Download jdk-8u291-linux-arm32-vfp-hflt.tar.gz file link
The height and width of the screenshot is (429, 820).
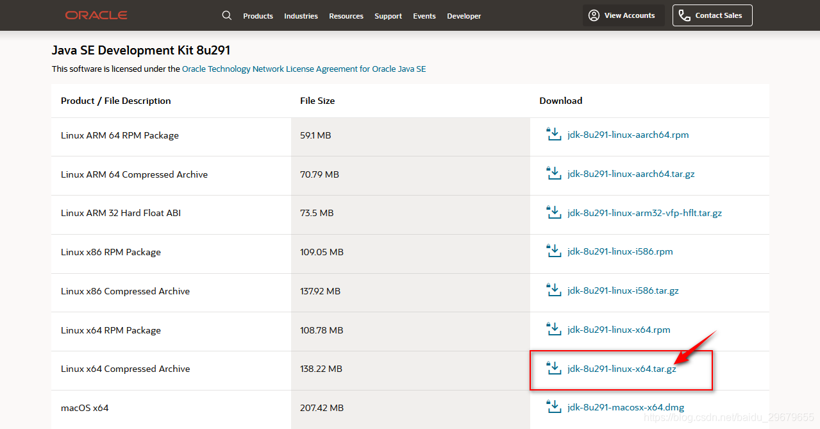click(644, 213)
